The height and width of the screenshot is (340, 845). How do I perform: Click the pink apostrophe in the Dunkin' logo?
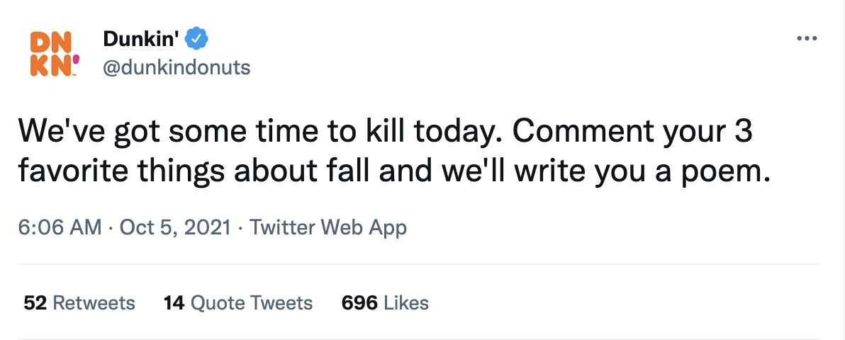[x=77, y=69]
